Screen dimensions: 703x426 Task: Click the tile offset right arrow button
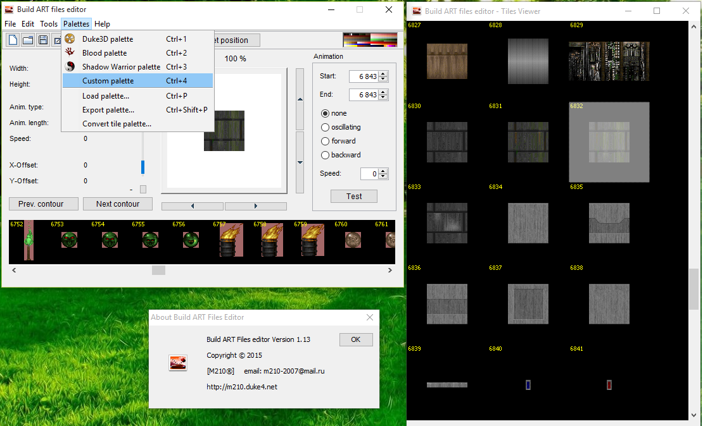pos(256,206)
